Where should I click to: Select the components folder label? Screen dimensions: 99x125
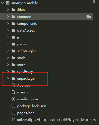click(27, 24)
